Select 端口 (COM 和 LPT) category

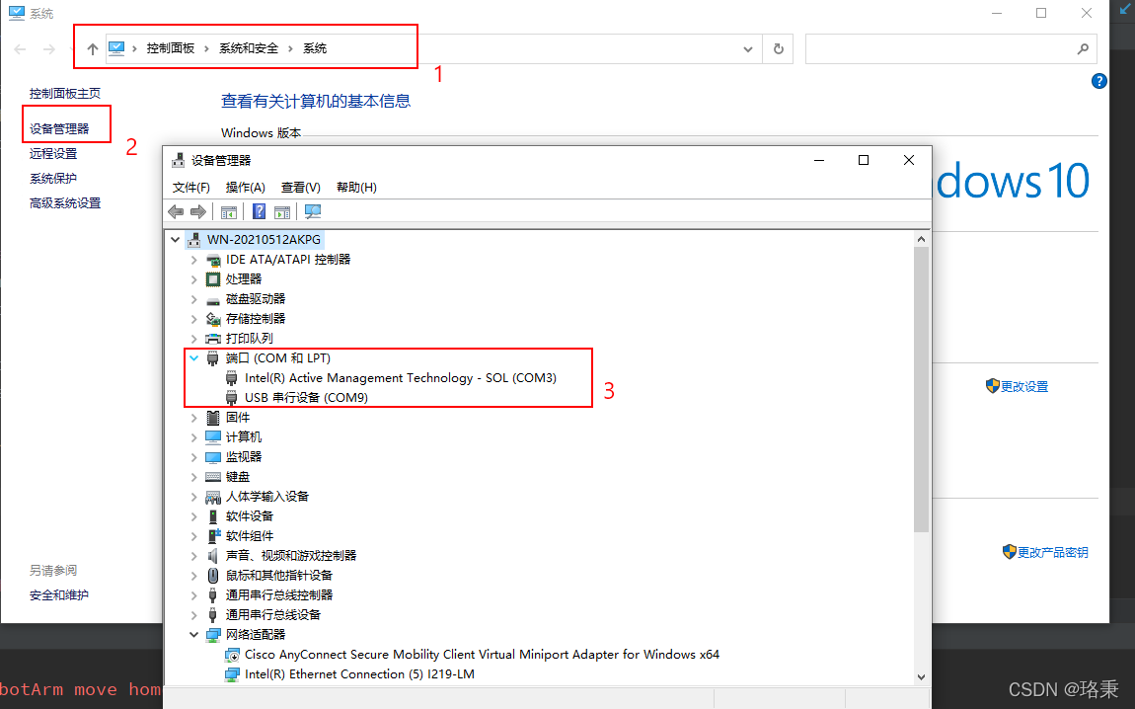point(278,357)
